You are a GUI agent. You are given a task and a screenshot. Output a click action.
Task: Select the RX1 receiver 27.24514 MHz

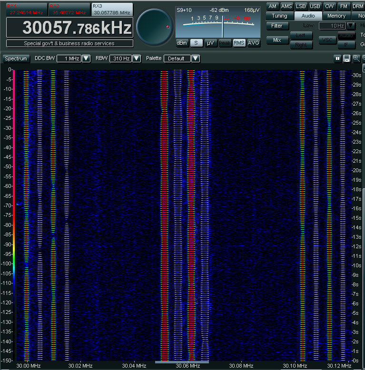tap(27, 10)
